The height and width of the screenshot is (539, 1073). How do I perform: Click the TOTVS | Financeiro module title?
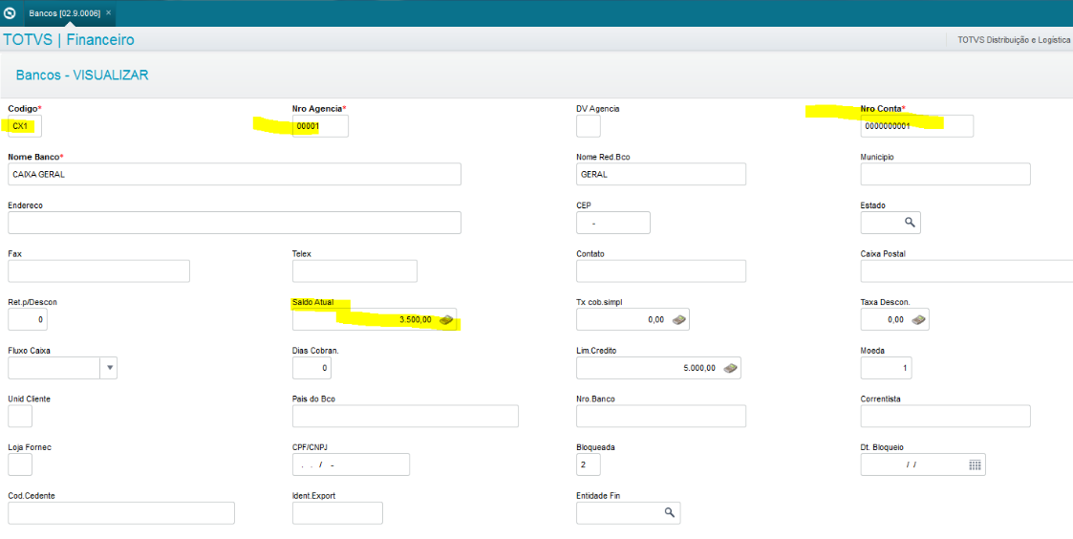(69, 40)
